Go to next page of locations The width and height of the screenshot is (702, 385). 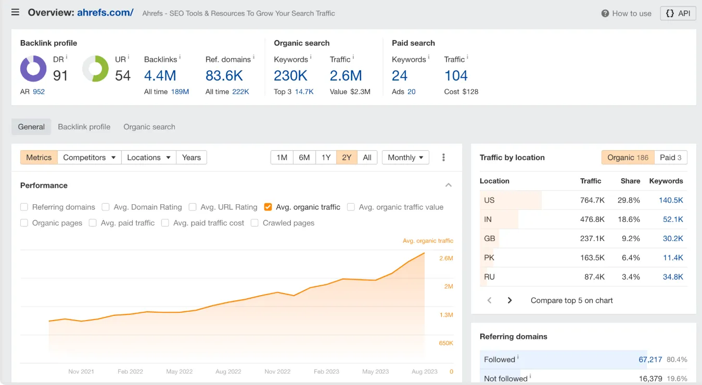click(x=509, y=300)
